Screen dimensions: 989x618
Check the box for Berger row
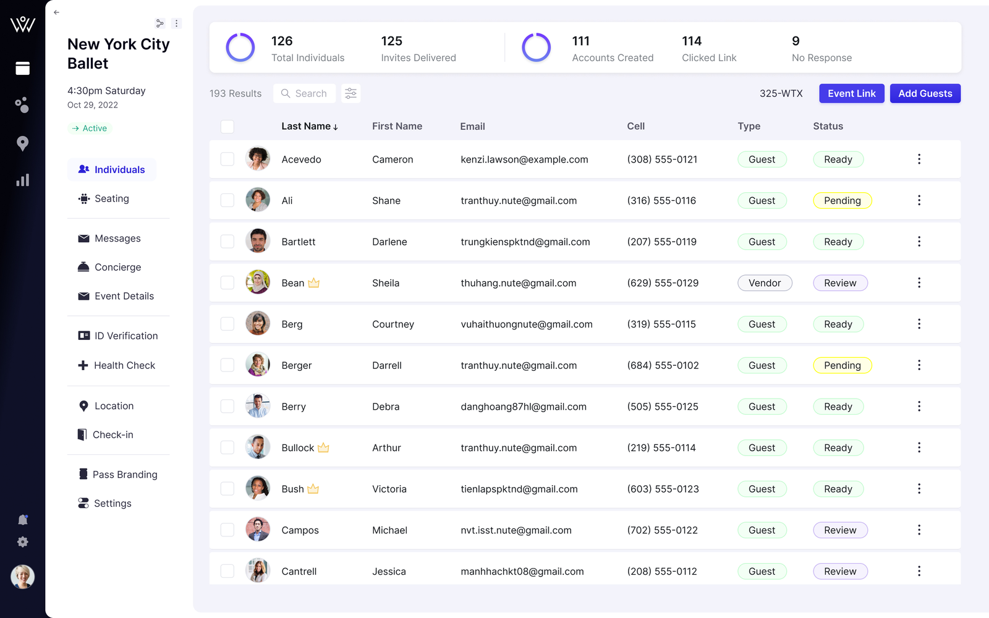(227, 365)
